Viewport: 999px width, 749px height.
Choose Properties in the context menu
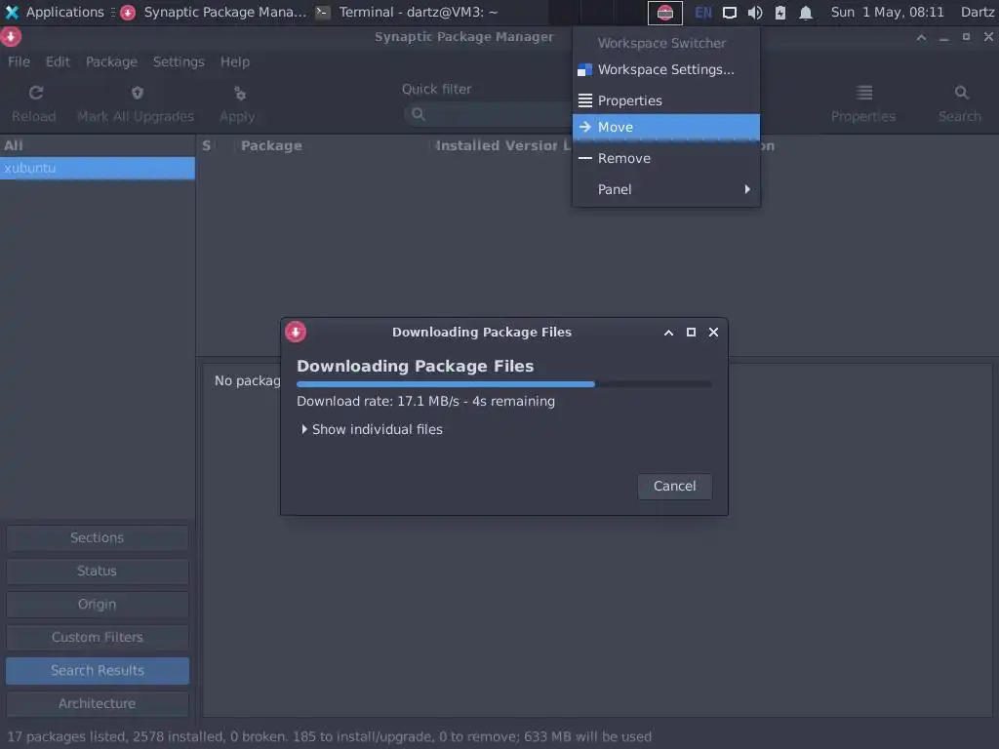click(666, 100)
